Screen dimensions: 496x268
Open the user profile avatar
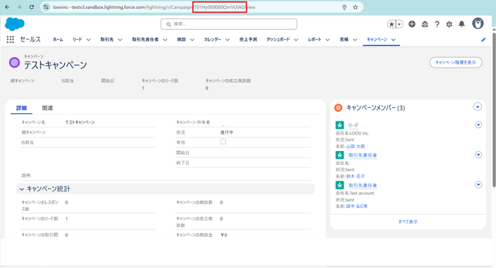[477, 24]
